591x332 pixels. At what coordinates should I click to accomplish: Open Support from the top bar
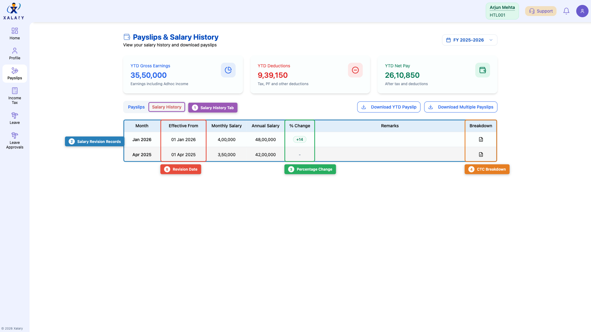tap(541, 11)
